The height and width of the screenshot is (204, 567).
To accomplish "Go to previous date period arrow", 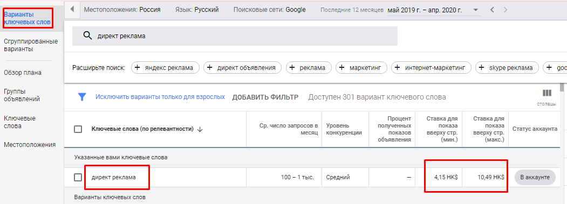I will click(492, 10).
